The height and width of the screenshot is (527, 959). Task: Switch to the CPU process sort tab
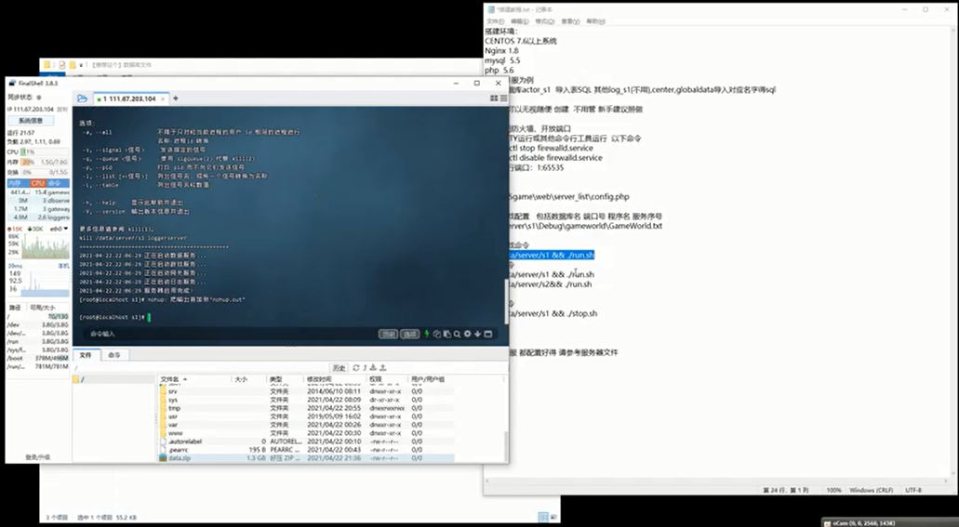(38, 183)
